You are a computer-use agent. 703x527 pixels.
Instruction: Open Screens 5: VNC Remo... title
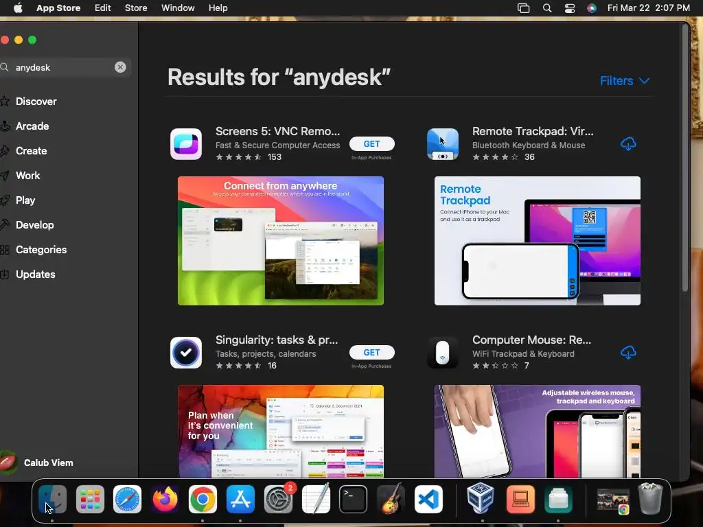[x=277, y=131]
